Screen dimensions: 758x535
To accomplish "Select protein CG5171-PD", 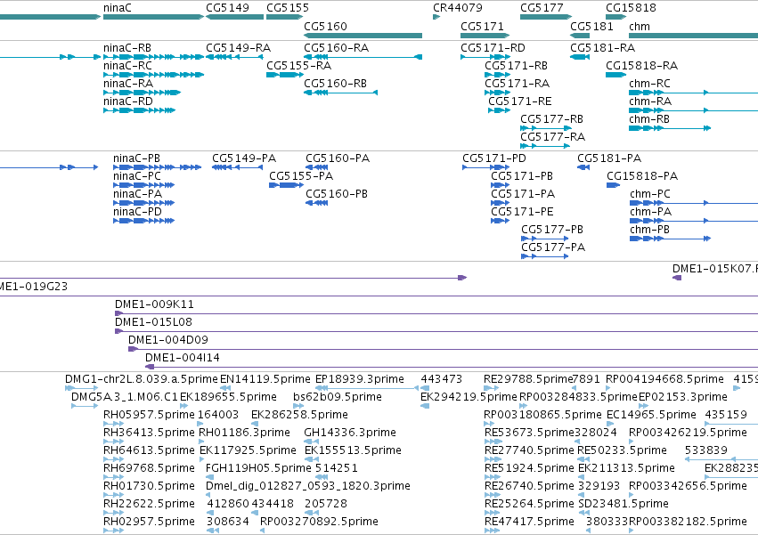I will (x=494, y=158).
